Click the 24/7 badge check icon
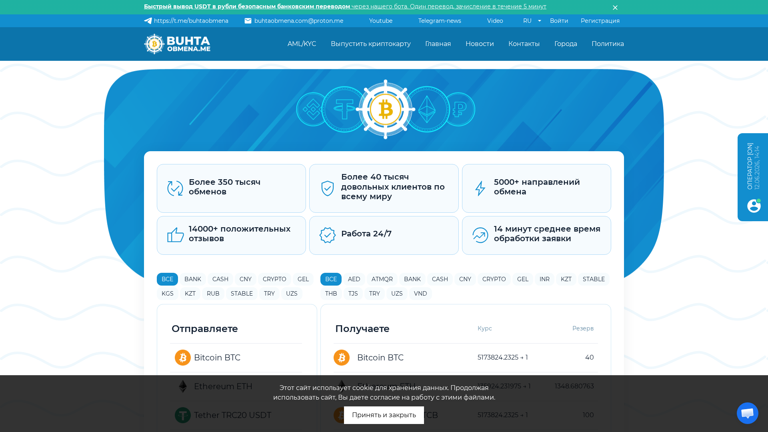This screenshot has width=768, height=432. (328, 235)
